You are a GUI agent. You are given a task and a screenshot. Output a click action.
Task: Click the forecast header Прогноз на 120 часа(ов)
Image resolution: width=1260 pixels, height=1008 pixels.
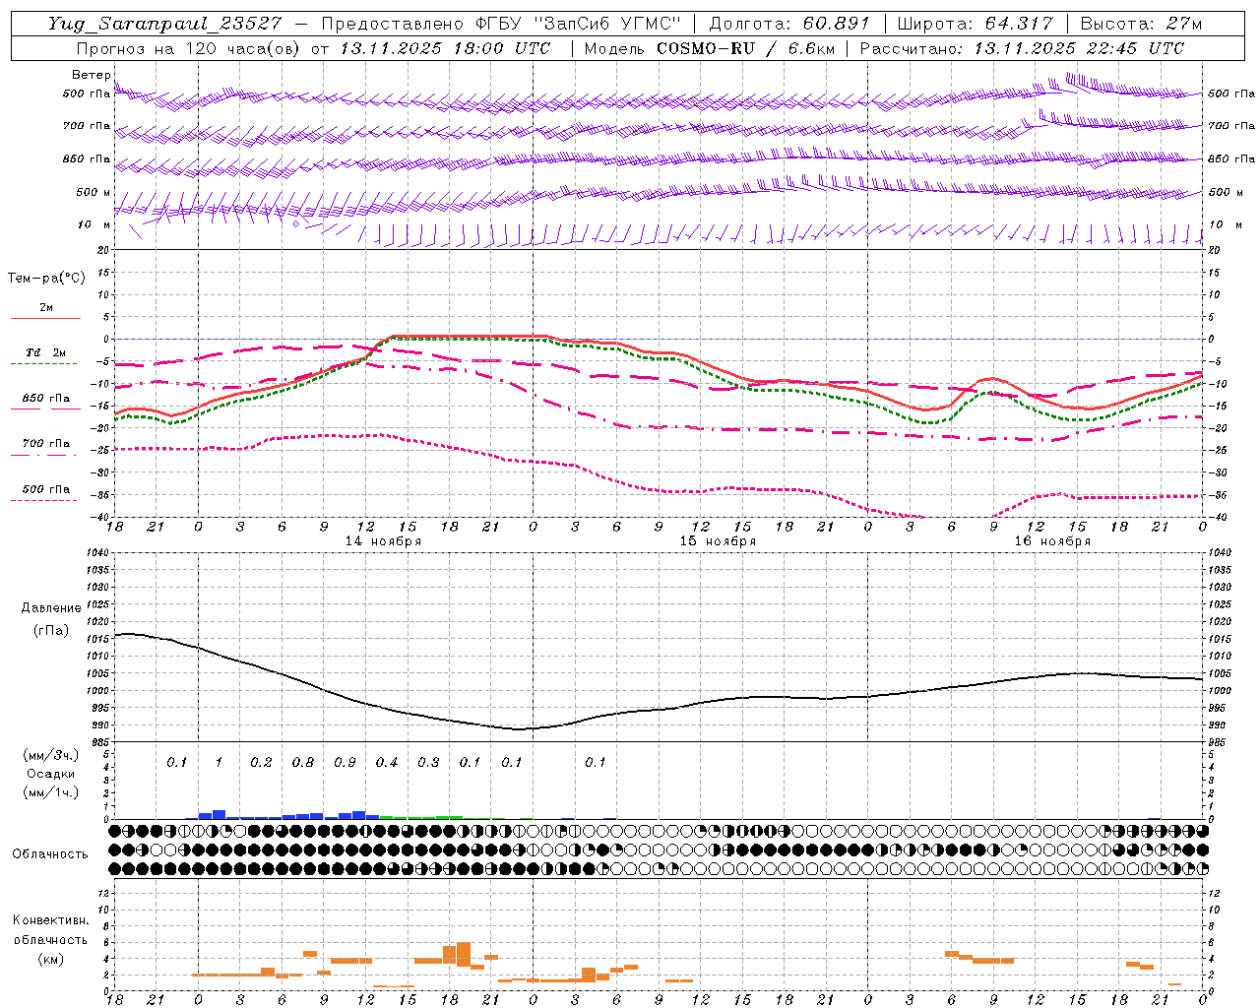189,48
